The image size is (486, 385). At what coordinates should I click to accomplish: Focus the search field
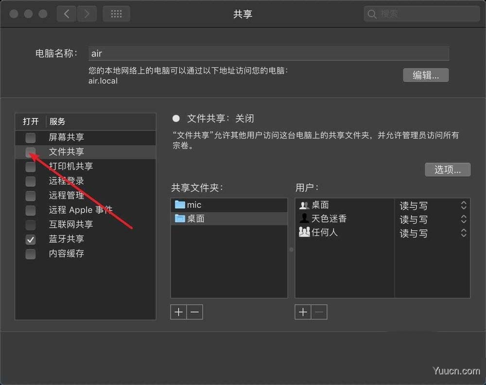[422, 14]
